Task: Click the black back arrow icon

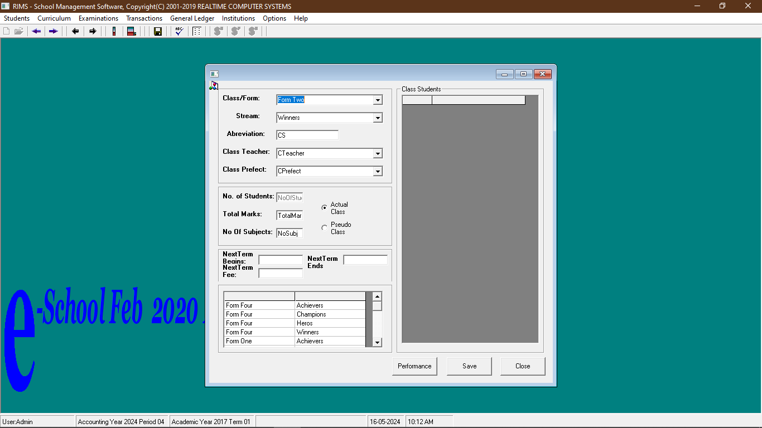Action: point(75,31)
